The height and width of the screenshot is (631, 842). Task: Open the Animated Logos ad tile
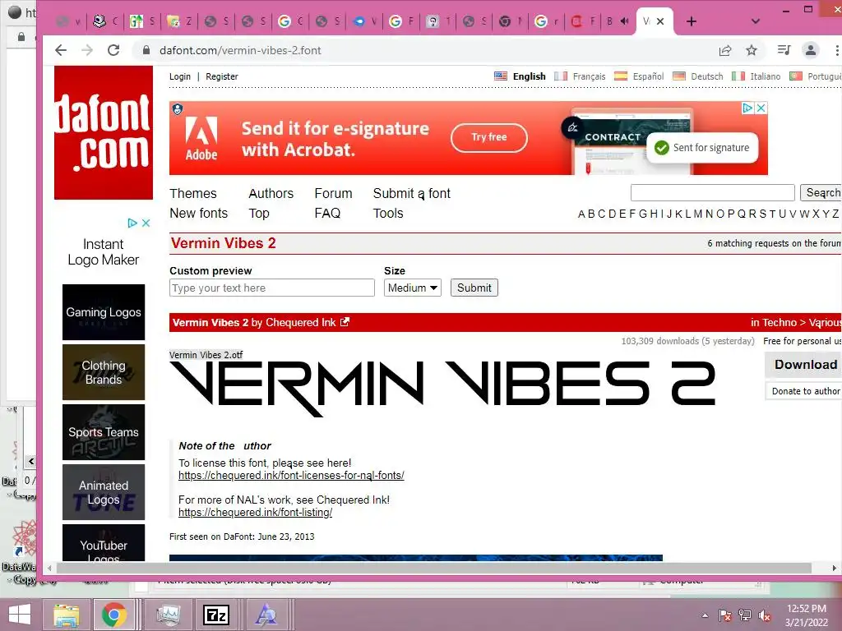(104, 493)
